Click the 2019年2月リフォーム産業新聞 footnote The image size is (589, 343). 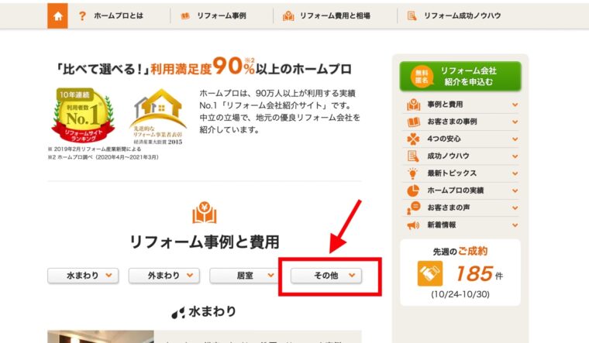(x=95, y=149)
